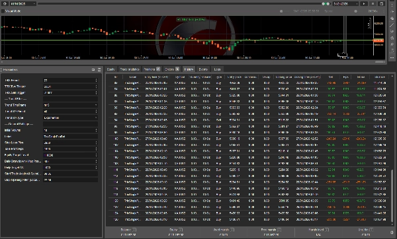Open the settings gear at bottom-right of summary bar
The image size is (397, 239).
392,232
